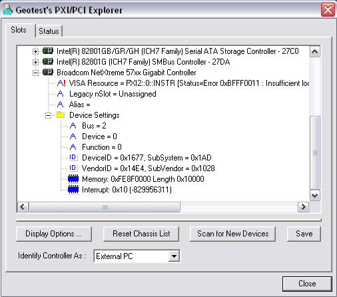Select Interrupt: 0x10 row
This screenshot has width=337, height=297.
tap(127, 190)
